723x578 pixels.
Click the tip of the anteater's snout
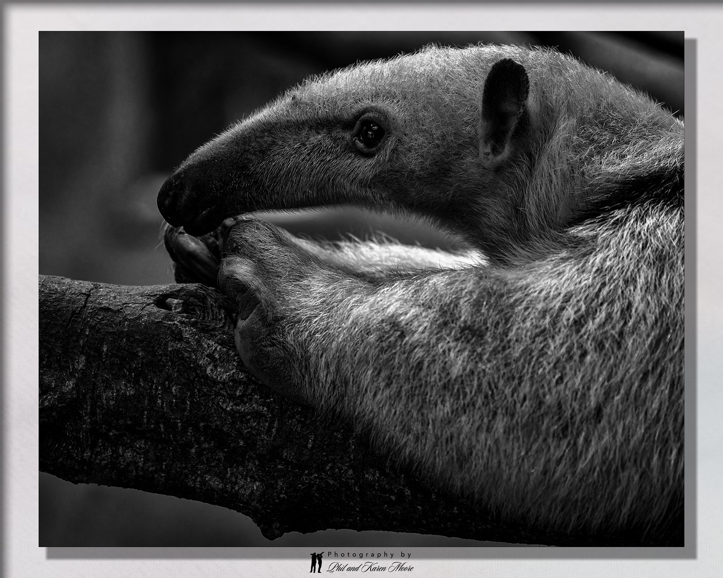tap(163, 200)
